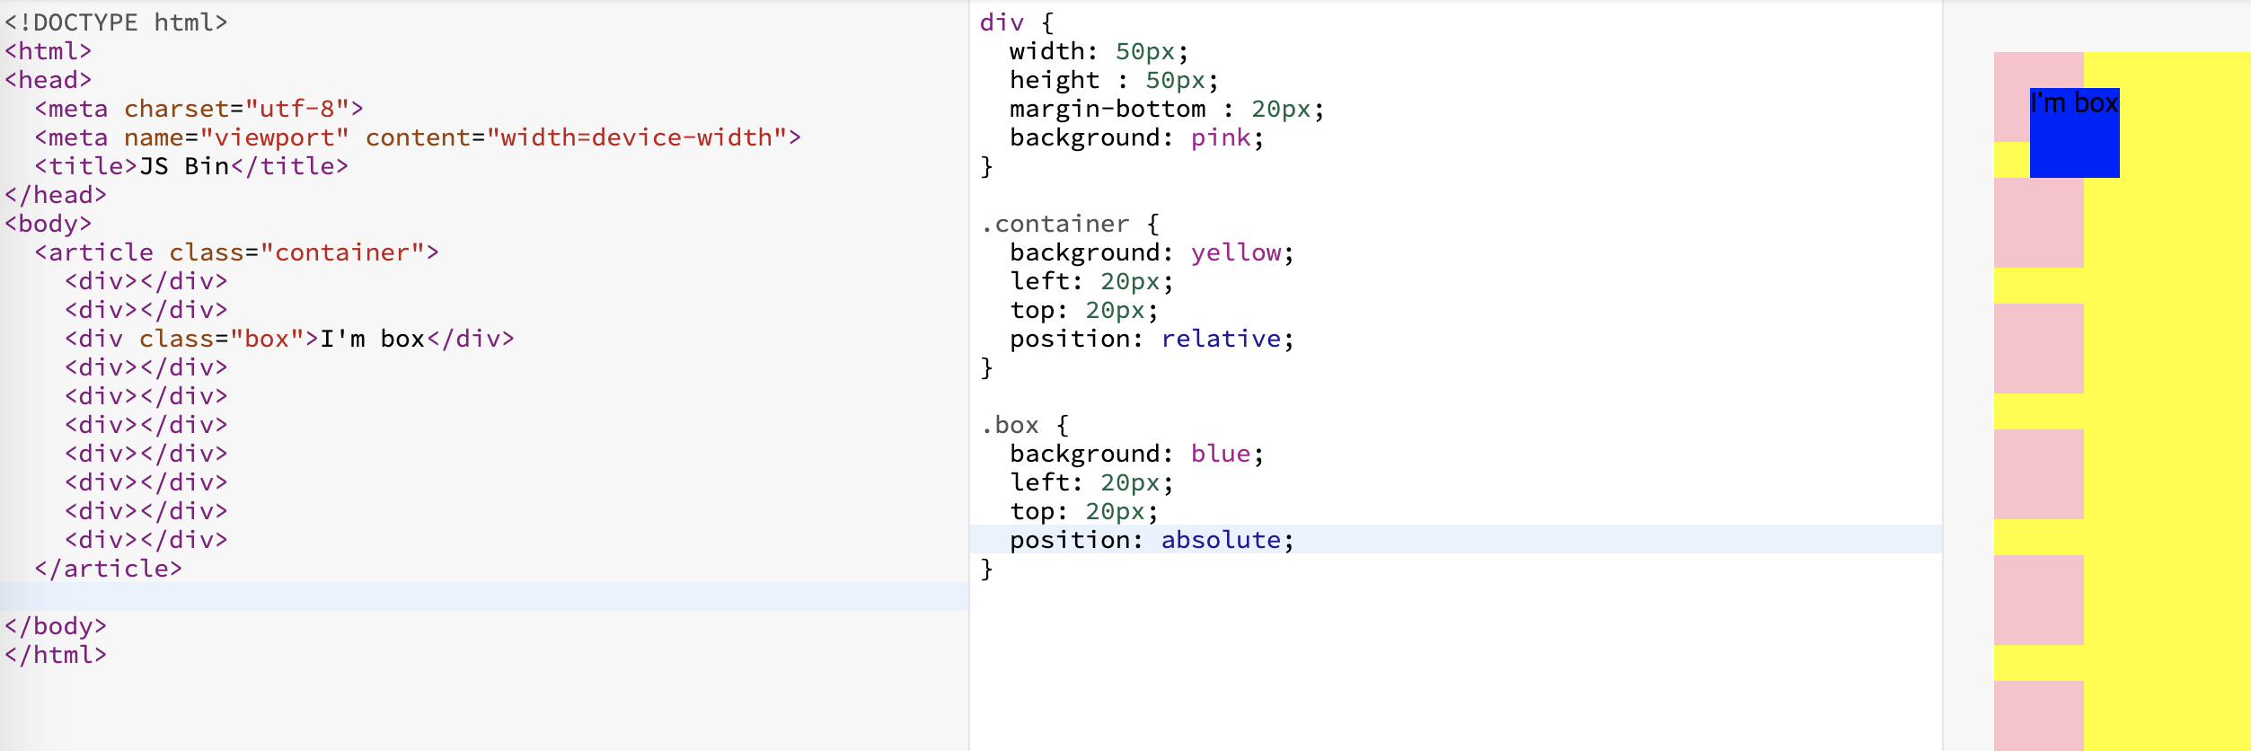
Task: Click the "background: pink;" rule
Action: pyautogui.click(x=1136, y=137)
